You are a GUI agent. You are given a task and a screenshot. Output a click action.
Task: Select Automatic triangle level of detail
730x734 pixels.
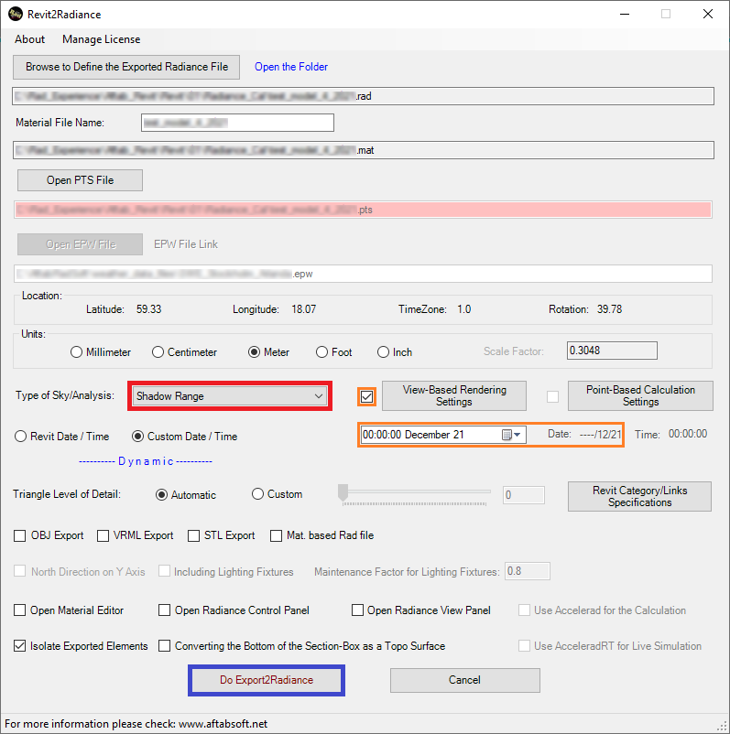[186, 495]
